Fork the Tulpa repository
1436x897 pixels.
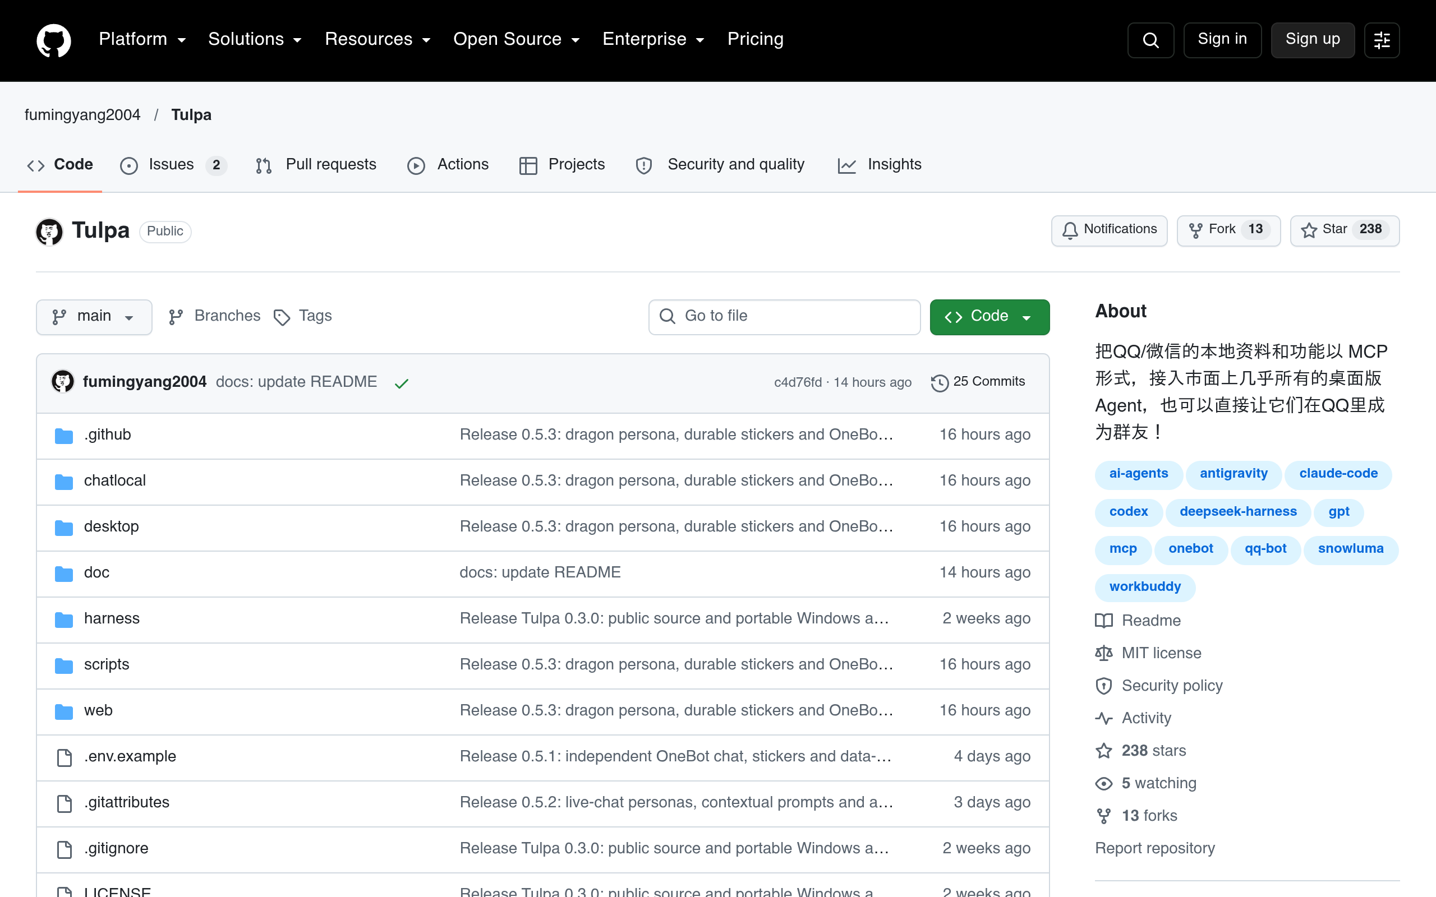[1228, 230]
